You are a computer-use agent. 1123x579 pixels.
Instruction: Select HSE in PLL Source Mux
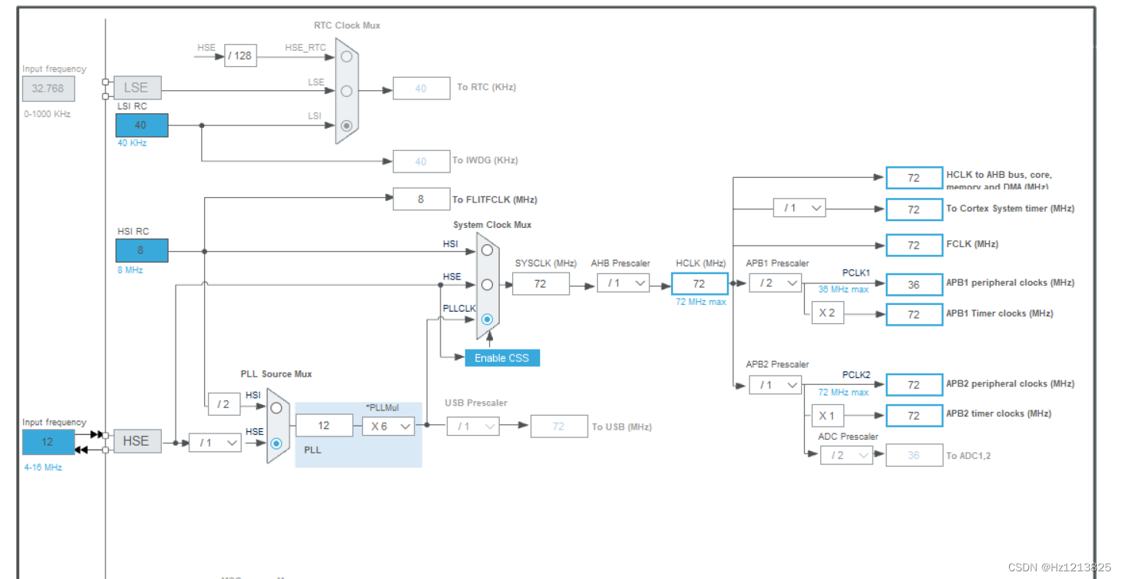[276, 443]
